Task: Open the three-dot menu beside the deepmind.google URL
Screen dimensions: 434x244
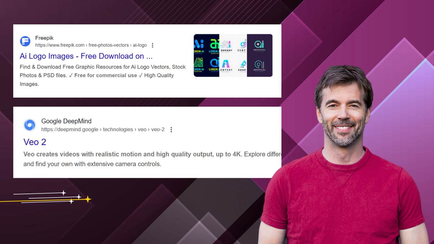Action: (171, 129)
